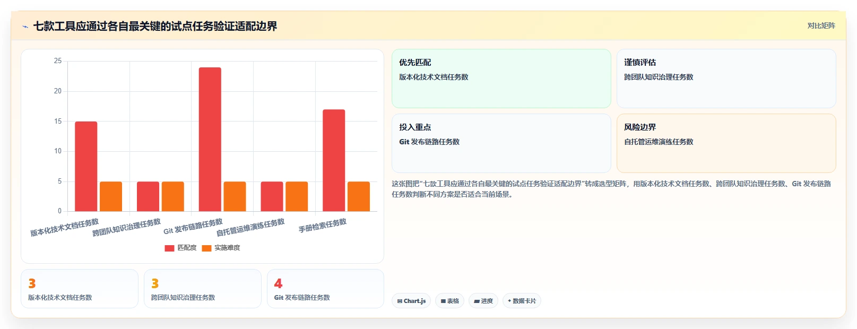
Task: Click the orange bar for Git 发布链路任务数
Action: 235,196
